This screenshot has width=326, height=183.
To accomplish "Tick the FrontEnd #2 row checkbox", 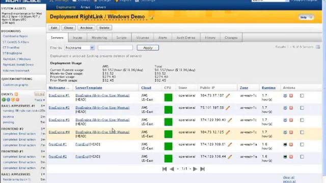I will (x=302, y=157).
